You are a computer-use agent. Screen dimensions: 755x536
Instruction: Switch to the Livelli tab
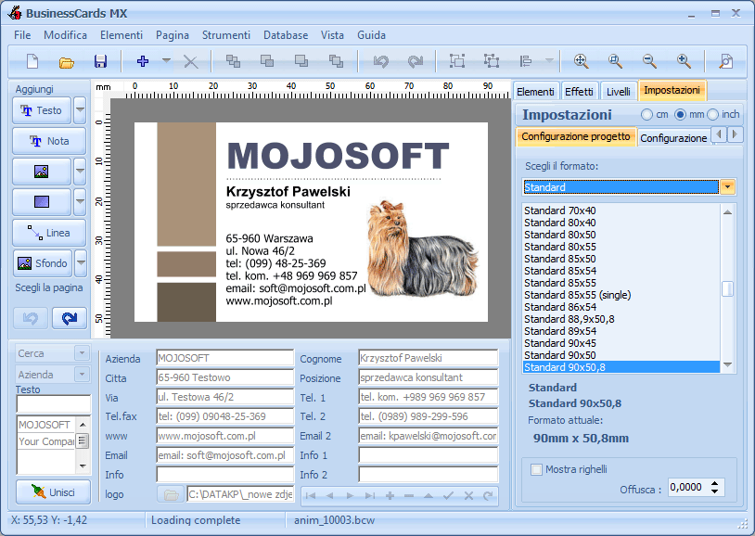point(619,92)
